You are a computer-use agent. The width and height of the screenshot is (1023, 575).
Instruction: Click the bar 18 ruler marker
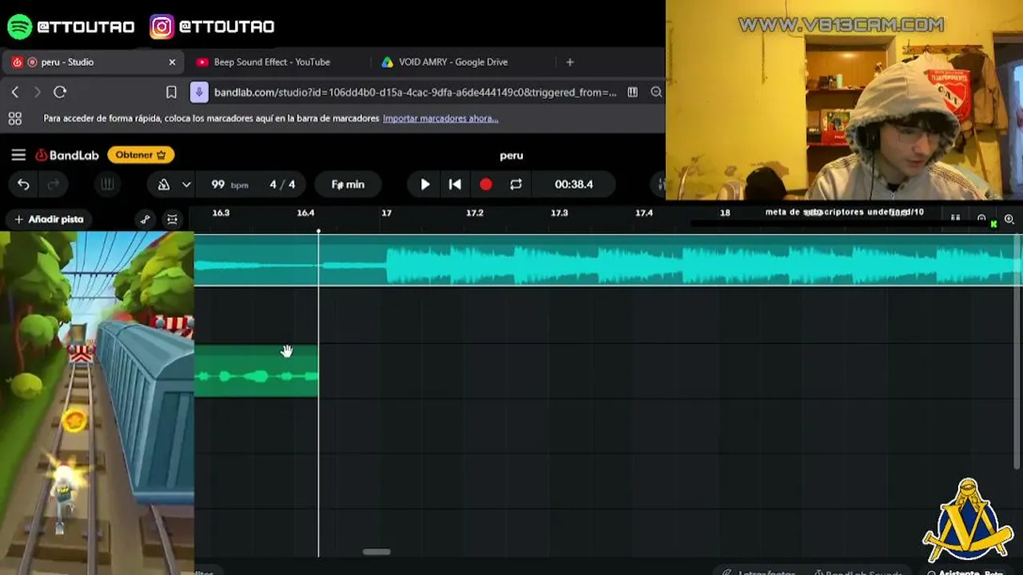pos(725,213)
